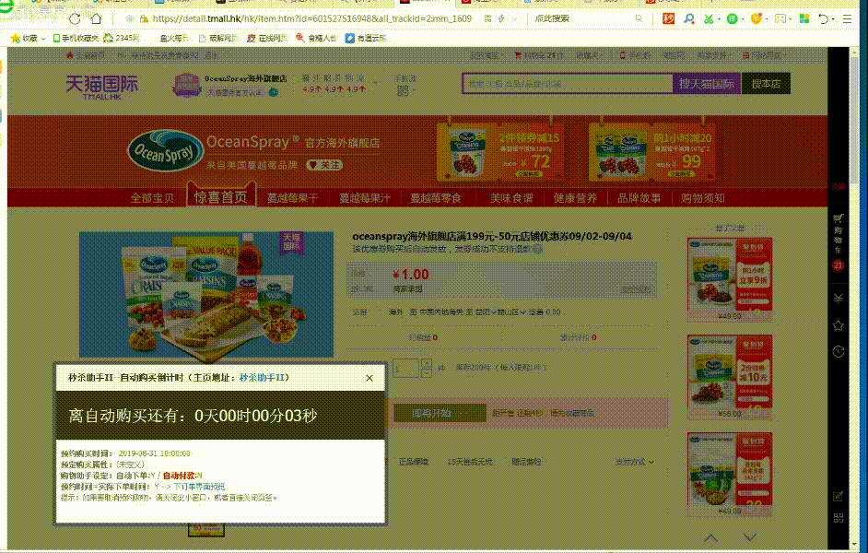Show next recommendations with down chevron
Image resolution: width=868 pixels, height=553 pixels.
pyautogui.click(x=750, y=537)
